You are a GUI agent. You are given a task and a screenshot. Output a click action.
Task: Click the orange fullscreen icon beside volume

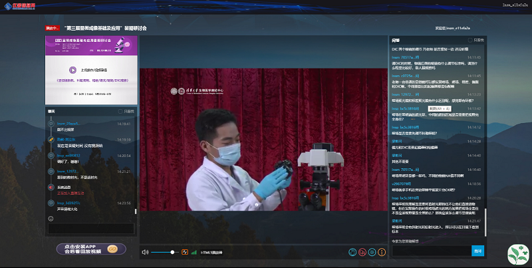[184, 252]
